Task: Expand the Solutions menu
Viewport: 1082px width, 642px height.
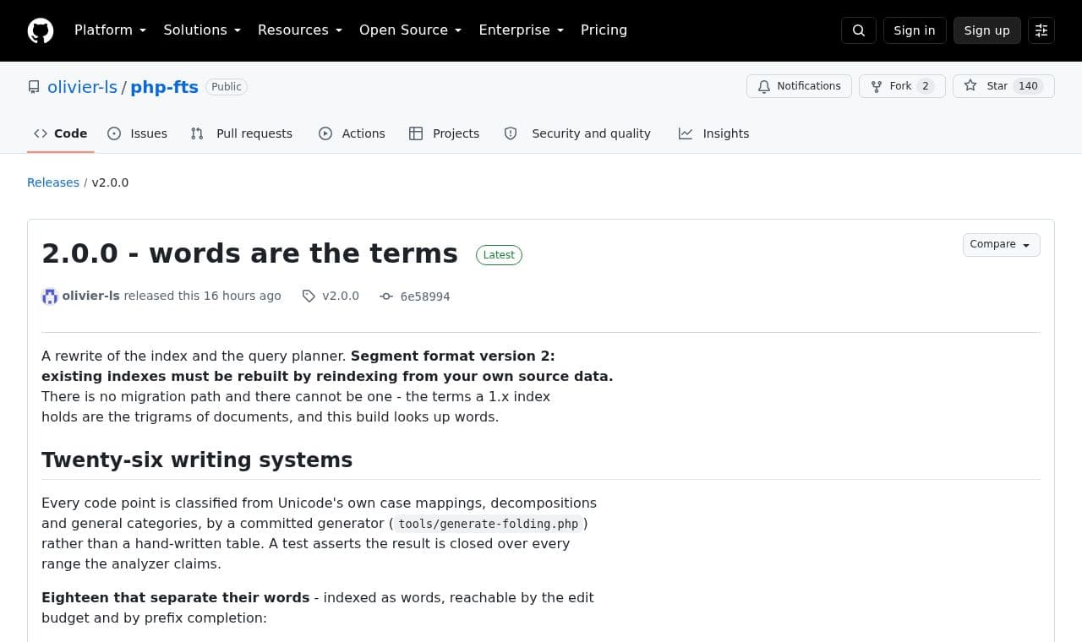Action: click(202, 30)
